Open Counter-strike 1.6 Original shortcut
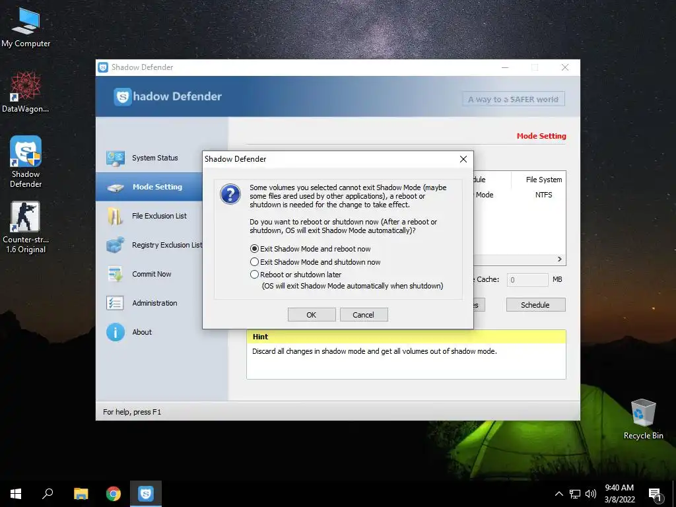676x507 pixels. click(26, 227)
